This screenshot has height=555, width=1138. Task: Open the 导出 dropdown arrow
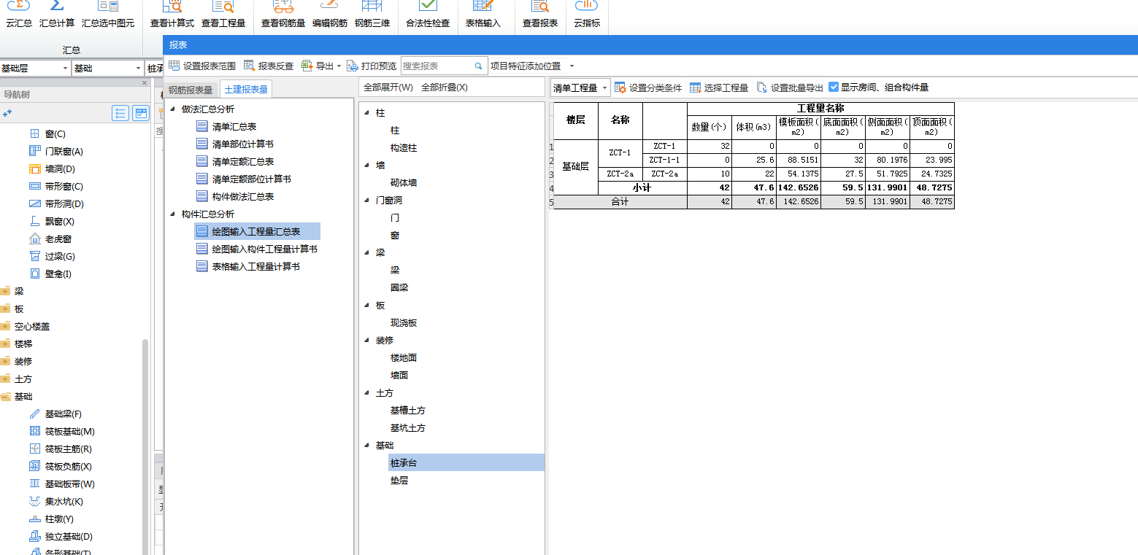coord(339,66)
